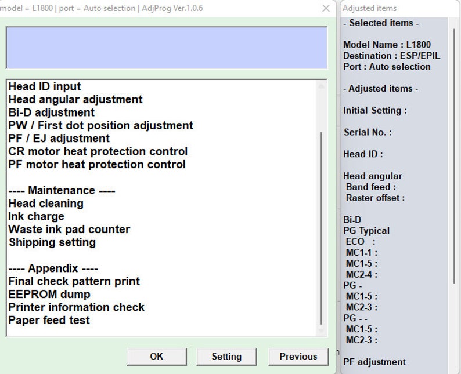The image size is (461, 374).
Task: Click the Maintenance section header
Action: click(x=62, y=191)
